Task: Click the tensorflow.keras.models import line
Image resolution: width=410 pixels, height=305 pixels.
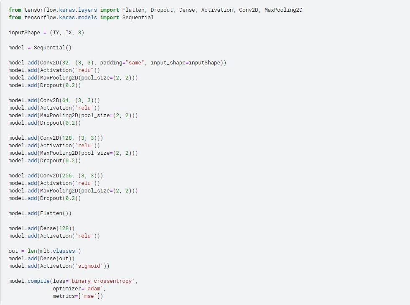Action: coord(81,18)
